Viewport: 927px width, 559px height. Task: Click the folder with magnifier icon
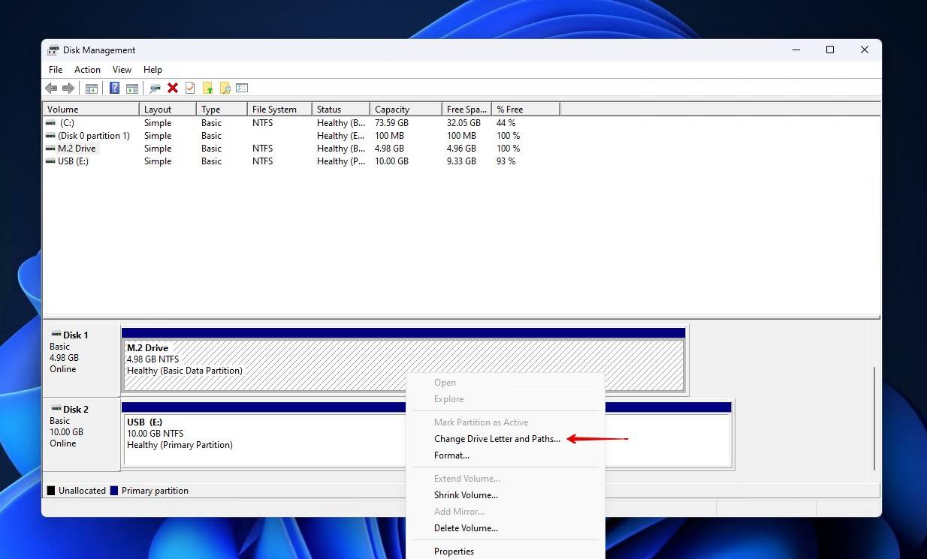click(225, 88)
